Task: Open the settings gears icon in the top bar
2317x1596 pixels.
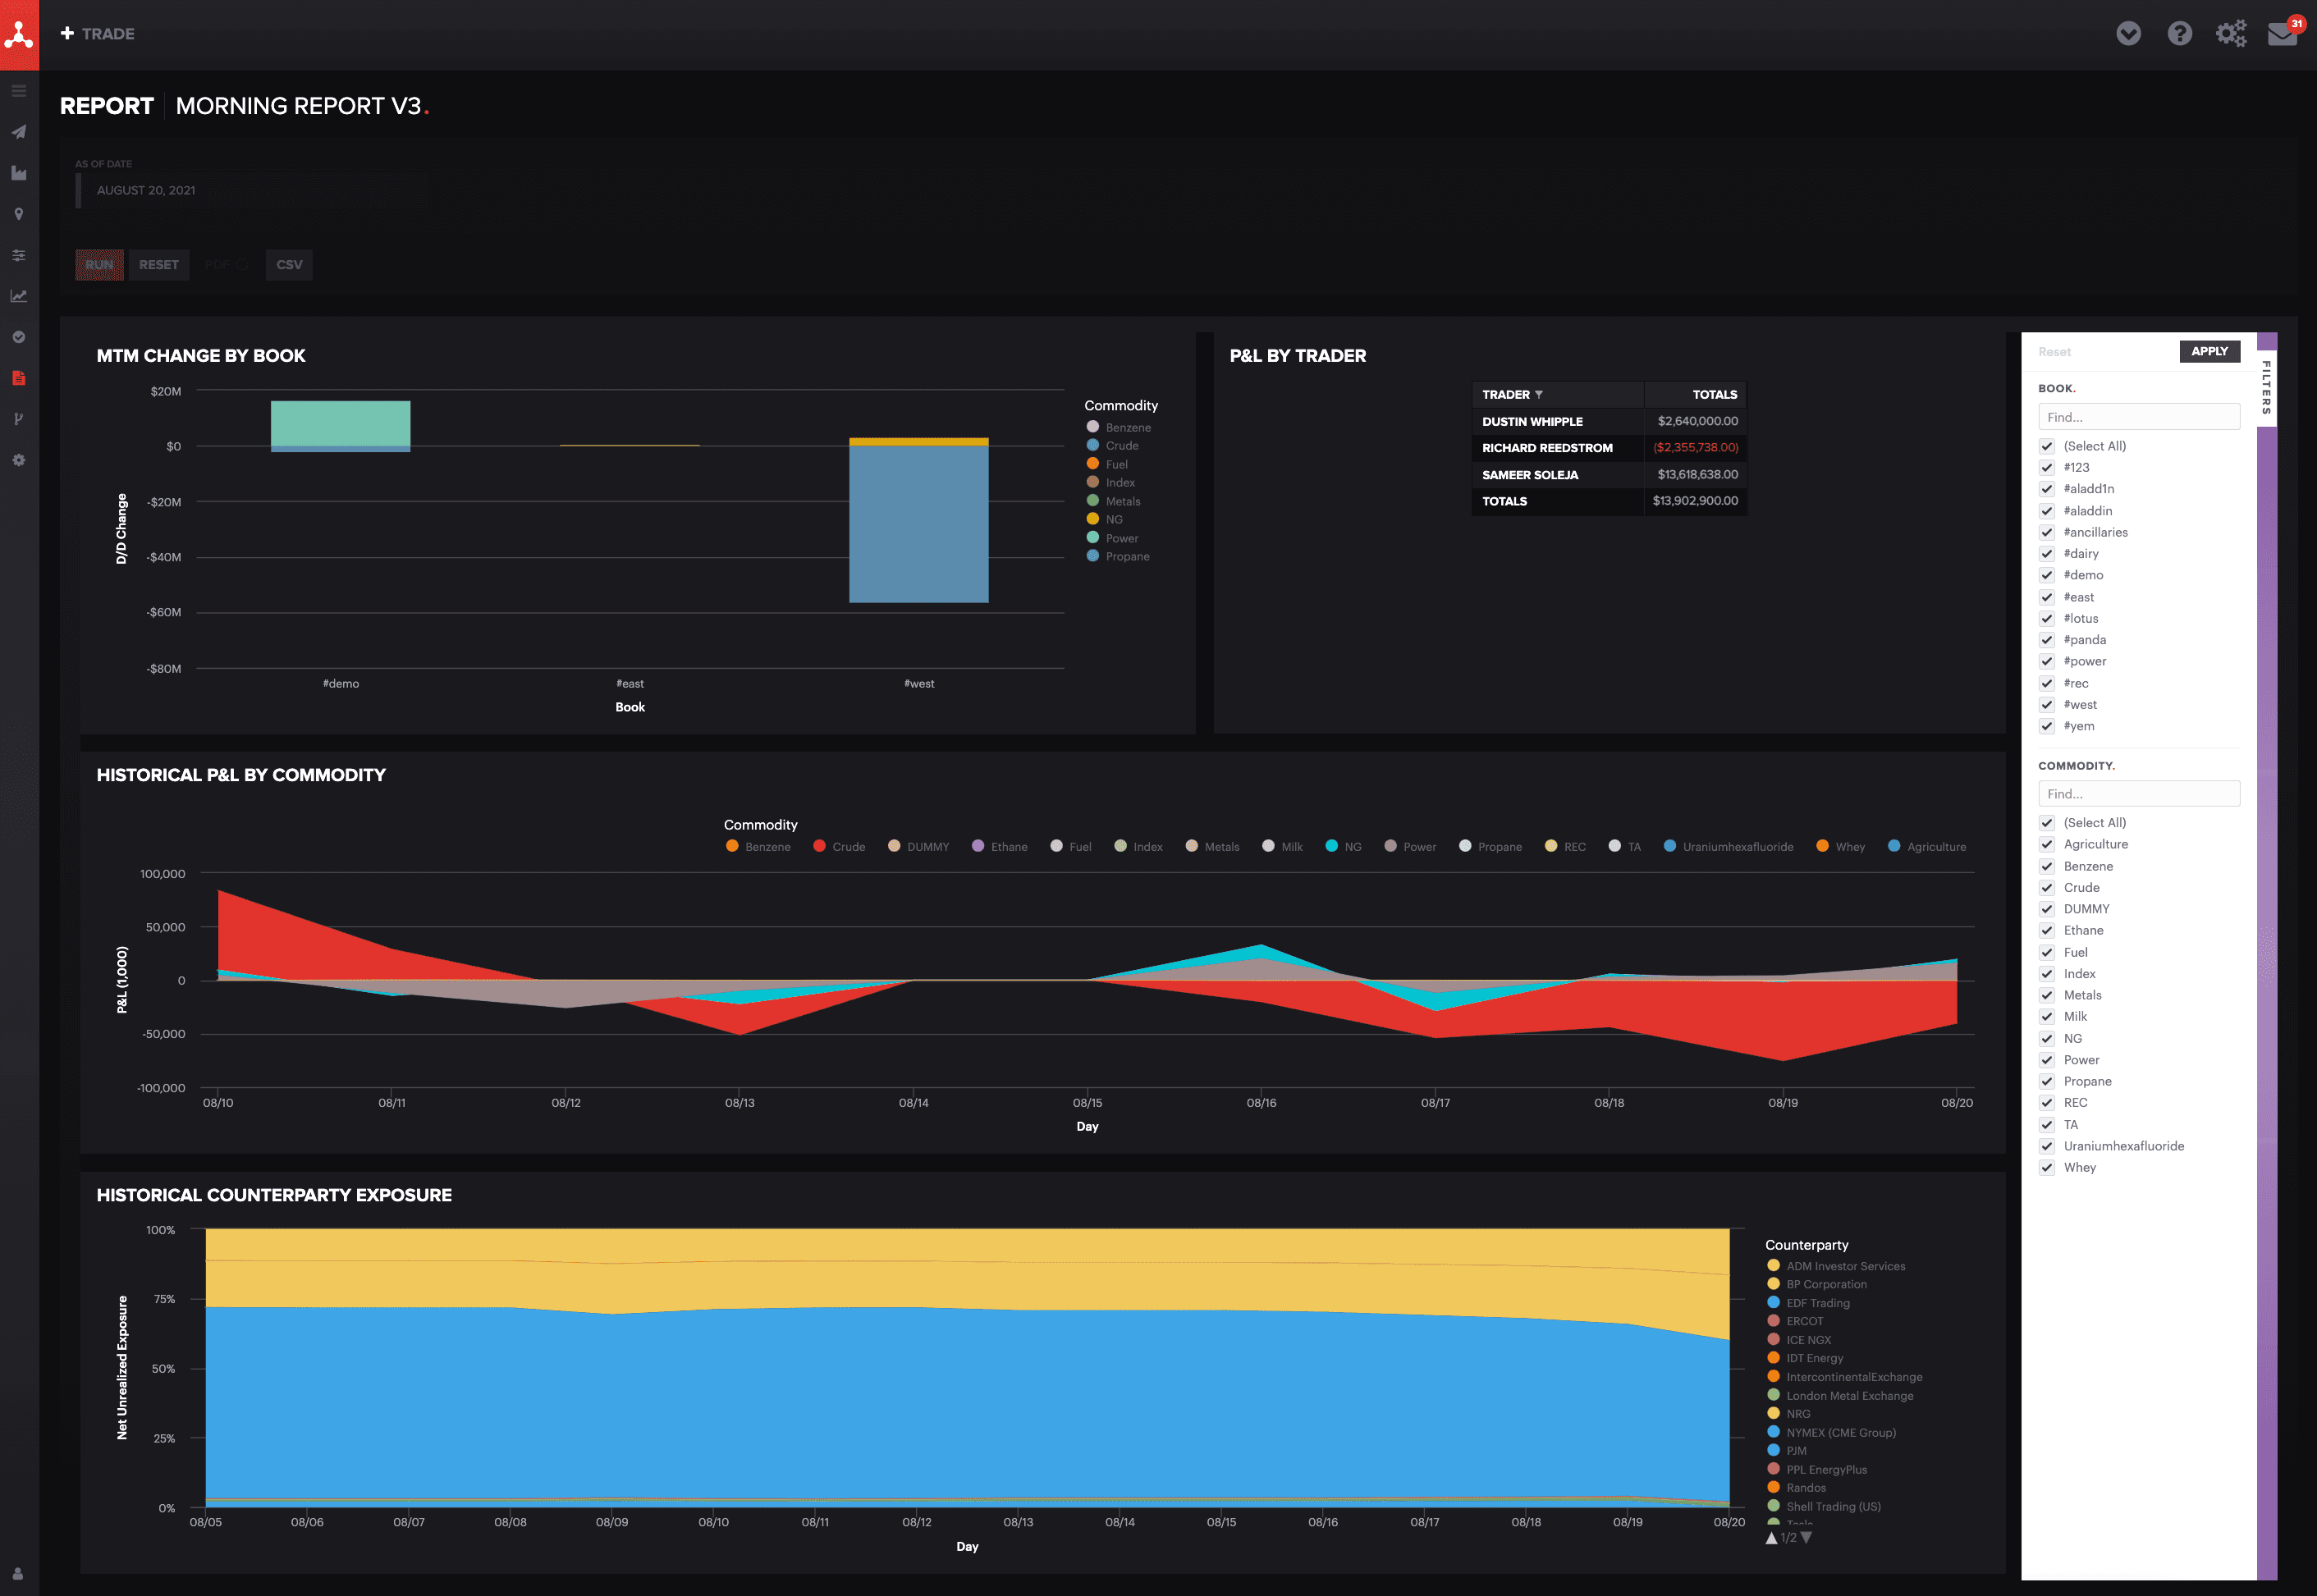Action: pos(2230,34)
